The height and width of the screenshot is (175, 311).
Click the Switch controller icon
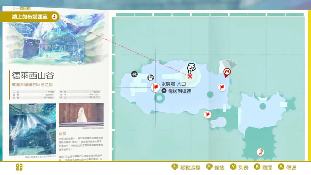pyautogui.click(x=19, y=167)
